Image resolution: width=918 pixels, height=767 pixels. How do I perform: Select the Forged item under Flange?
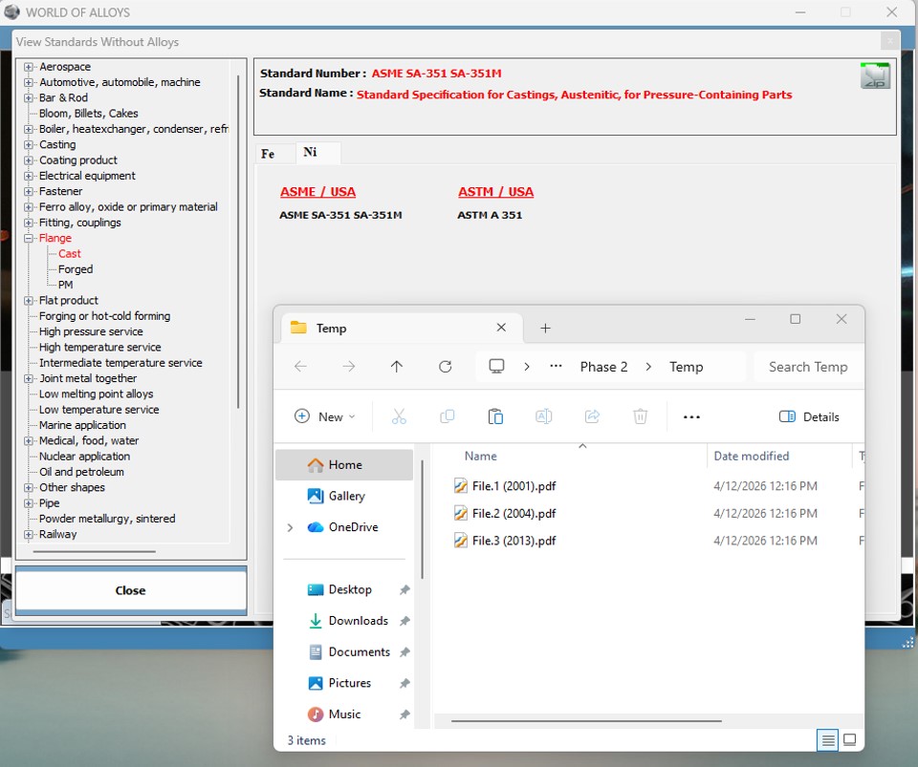[x=75, y=269]
